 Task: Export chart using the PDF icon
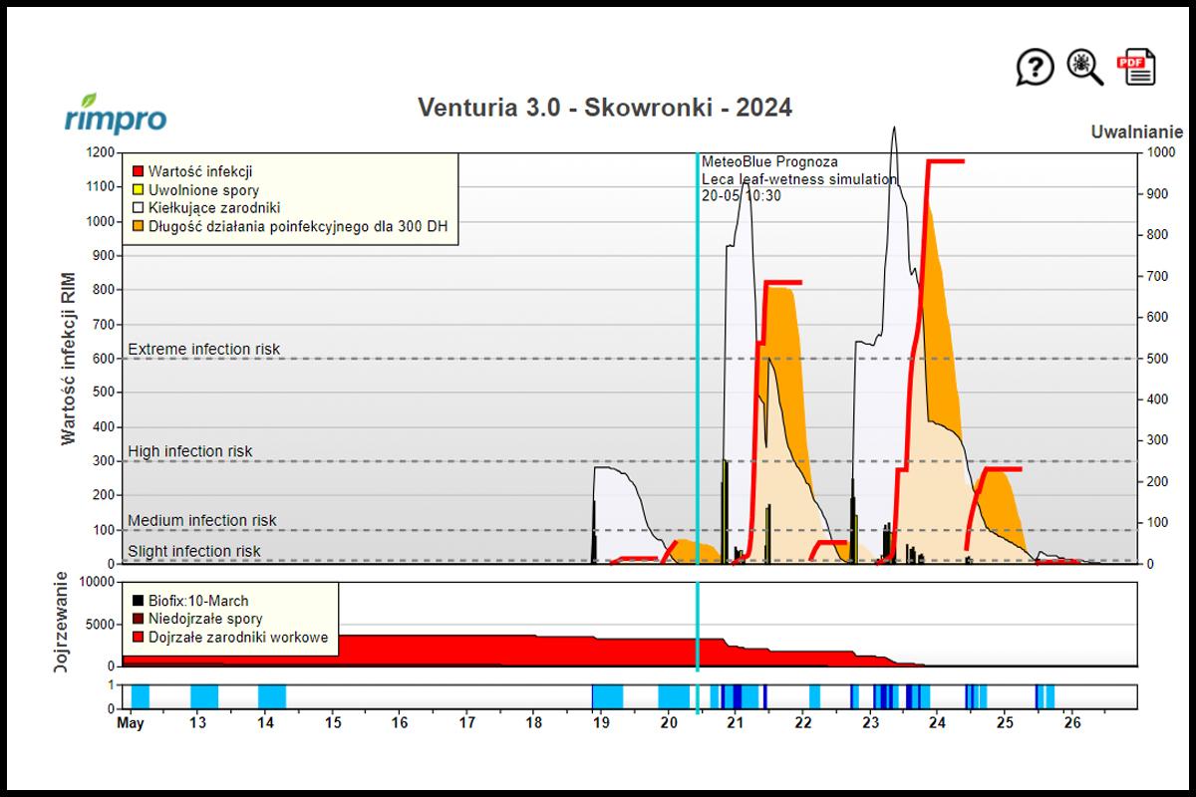pos(1136,67)
